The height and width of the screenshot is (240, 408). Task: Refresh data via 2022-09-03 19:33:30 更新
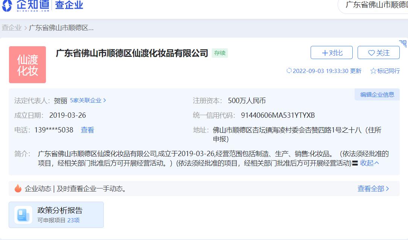pyautogui.click(x=324, y=71)
